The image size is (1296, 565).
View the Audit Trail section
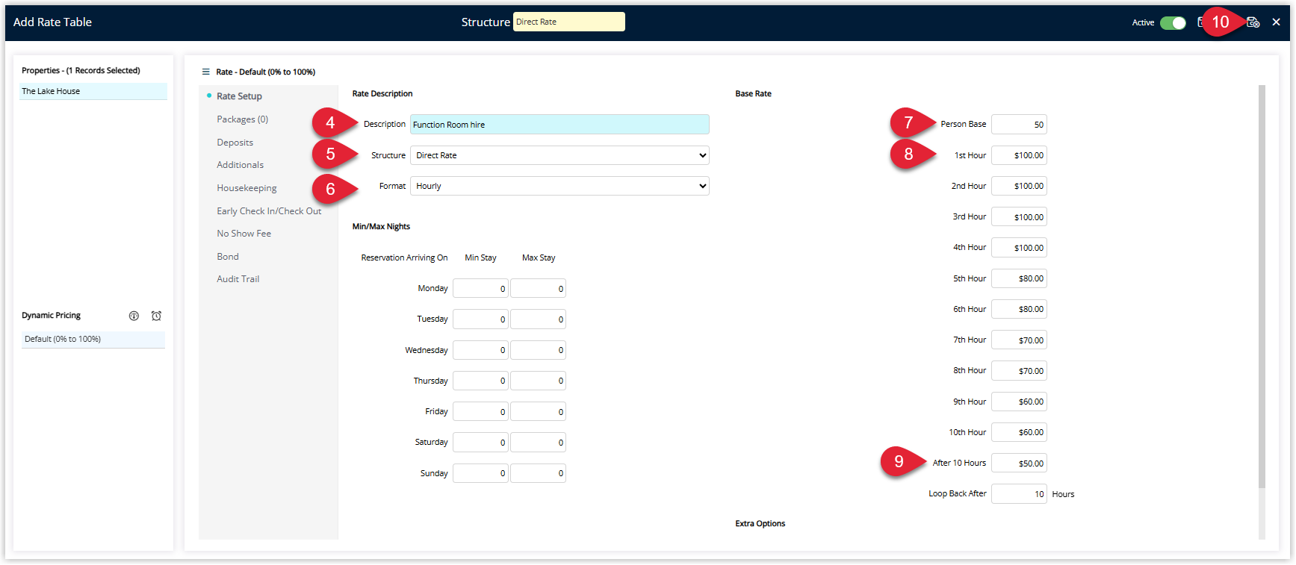pos(238,279)
